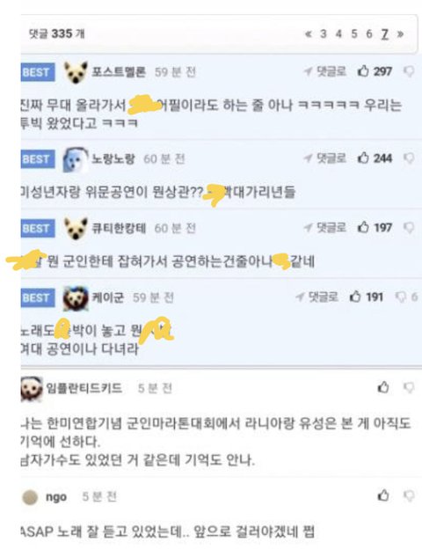Click the 임플란티드키드 username
The image size is (422, 557).
tap(84, 388)
